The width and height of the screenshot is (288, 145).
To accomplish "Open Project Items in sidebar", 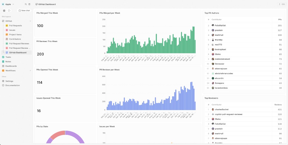I will coord(15,35).
